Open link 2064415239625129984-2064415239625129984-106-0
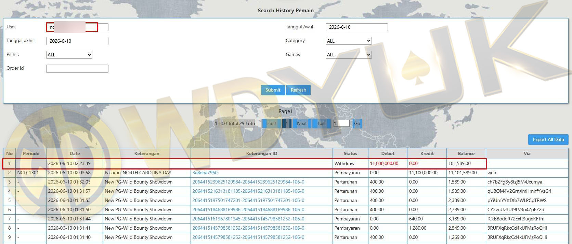This screenshot has height=244, width=572. click(248, 182)
